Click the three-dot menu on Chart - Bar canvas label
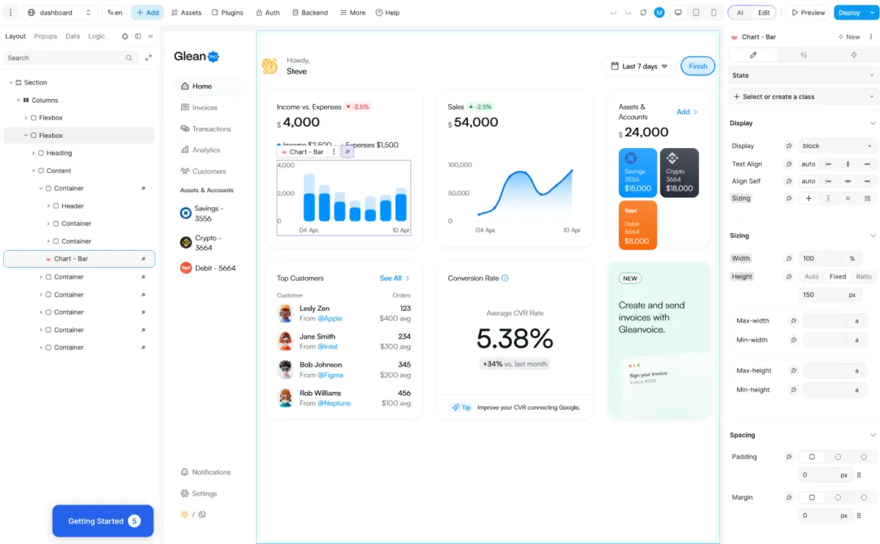Screen dimensions: 880x544 point(334,152)
